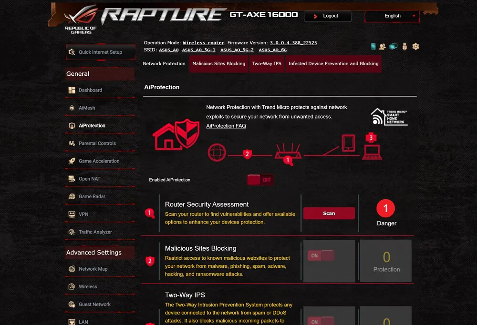The width and height of the screenshot is (477, 325).
Task: Click the connected client monitors status icon
Action: click(394, 46)
